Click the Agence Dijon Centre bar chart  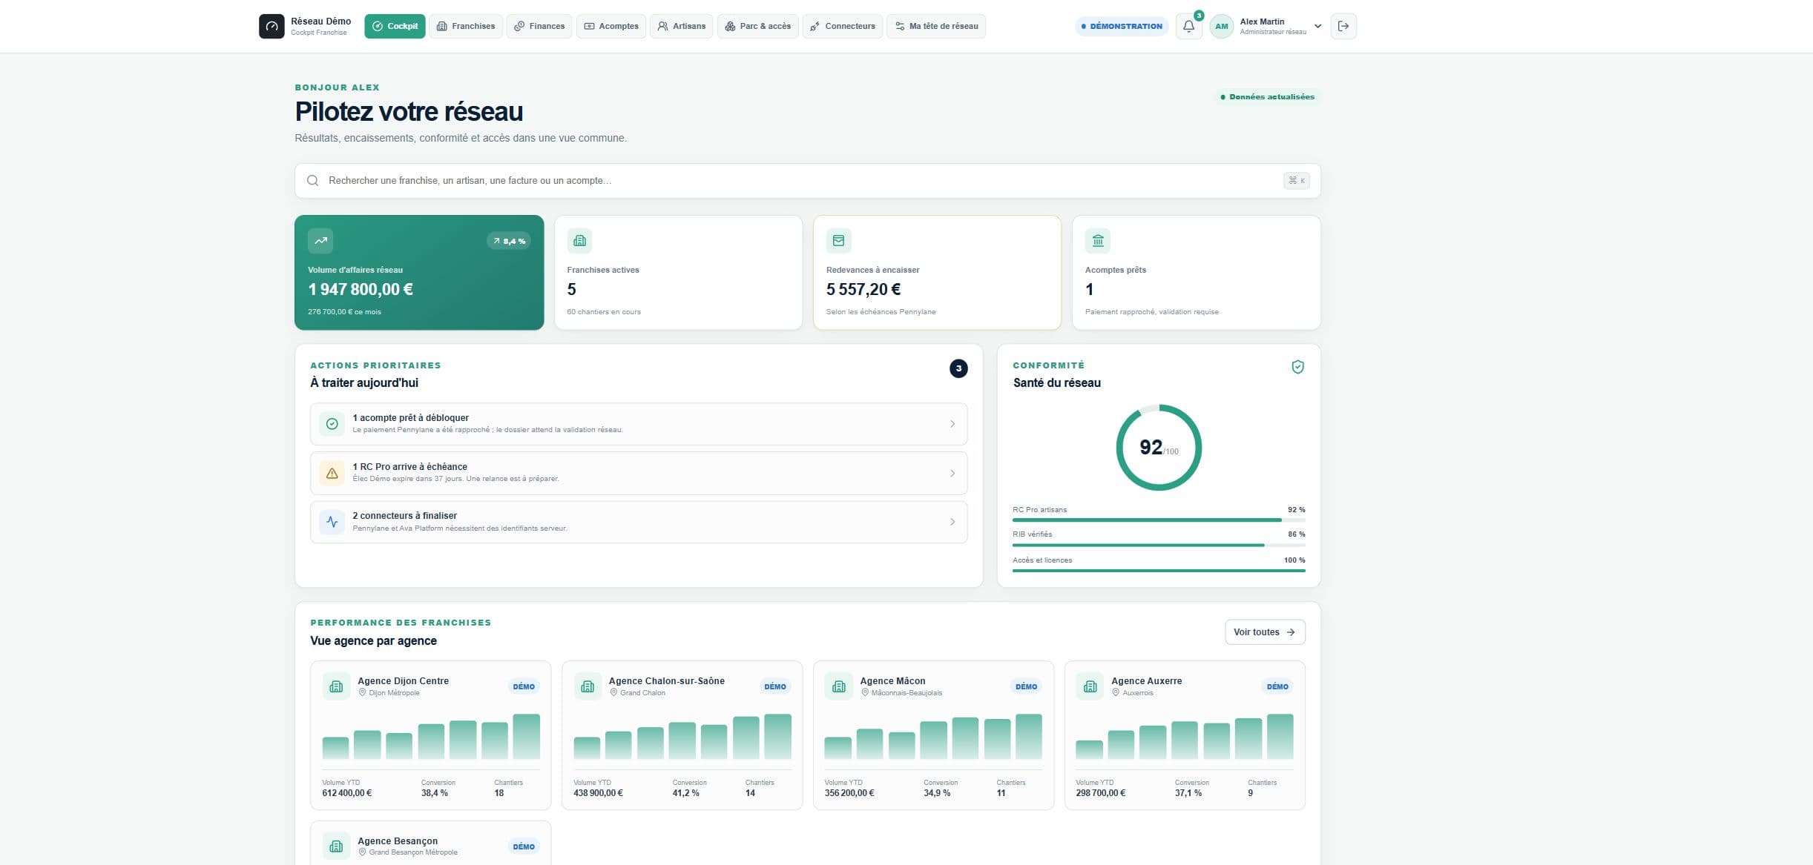tap(431, 736)
